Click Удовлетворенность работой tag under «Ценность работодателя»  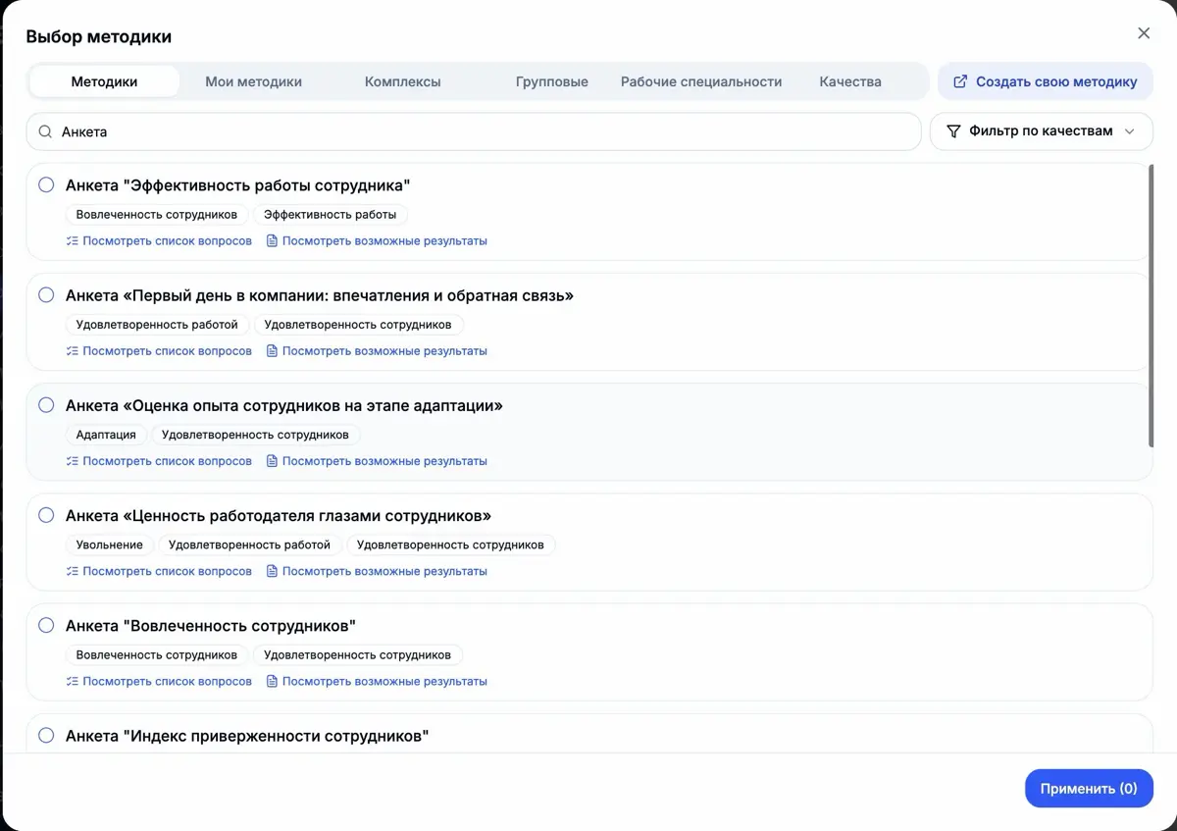coord(250,545)
